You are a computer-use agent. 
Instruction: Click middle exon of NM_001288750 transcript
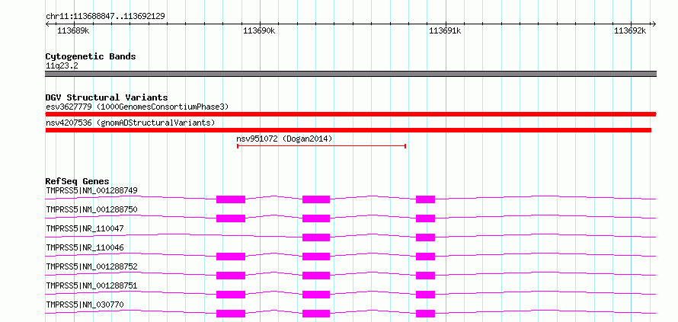(x=316, y=218)
